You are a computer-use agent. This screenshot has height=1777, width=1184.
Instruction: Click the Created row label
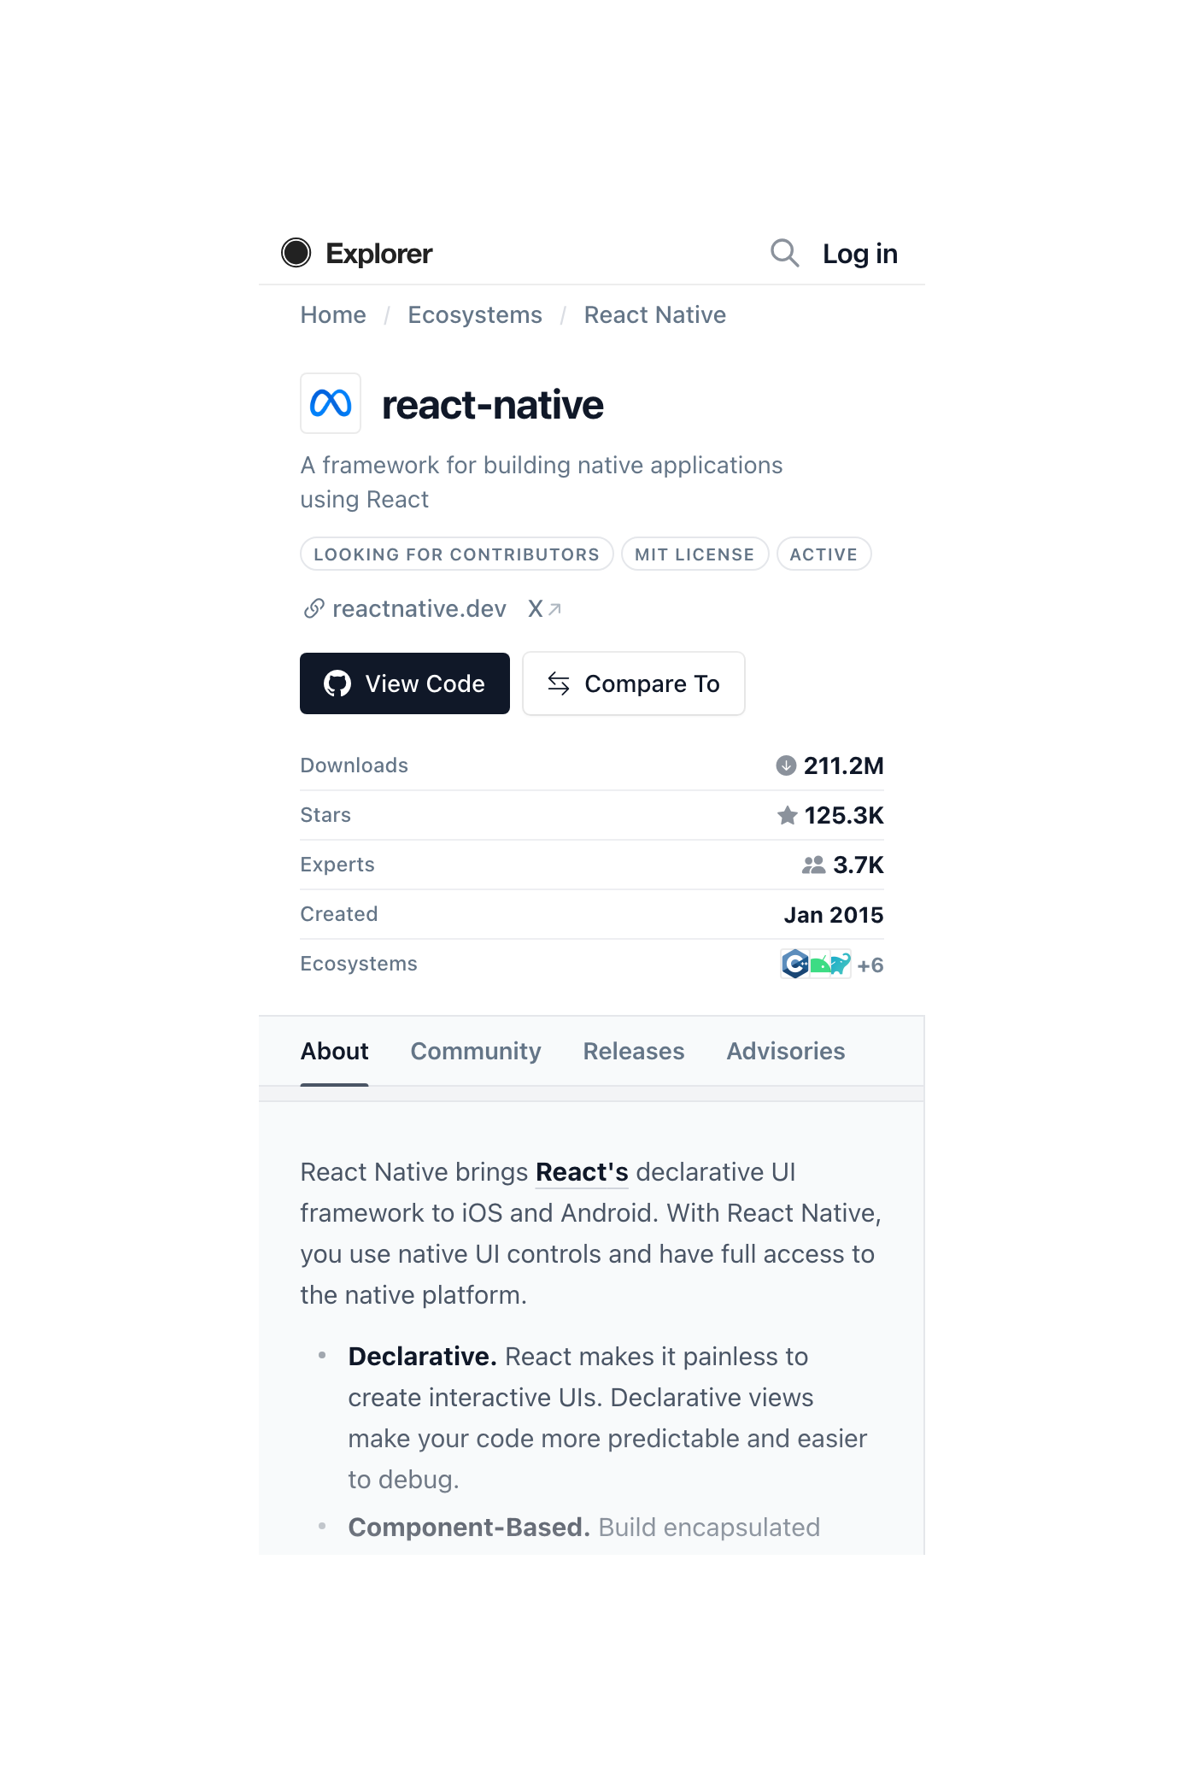(x=339, y=914)
